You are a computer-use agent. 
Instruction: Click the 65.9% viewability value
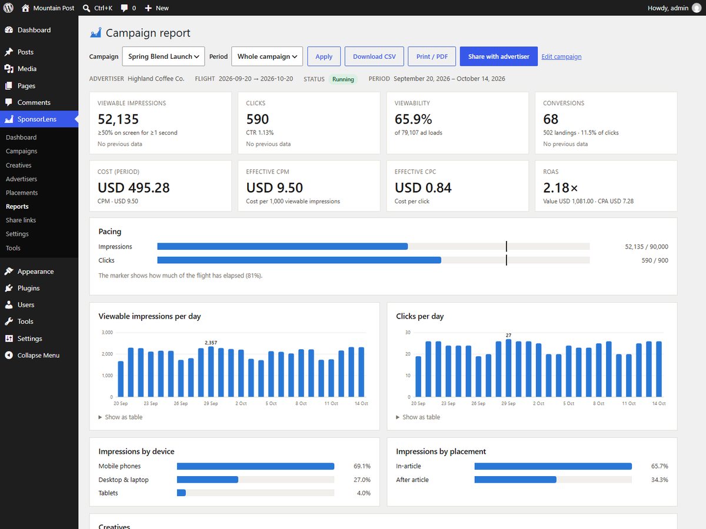point(413,119)
